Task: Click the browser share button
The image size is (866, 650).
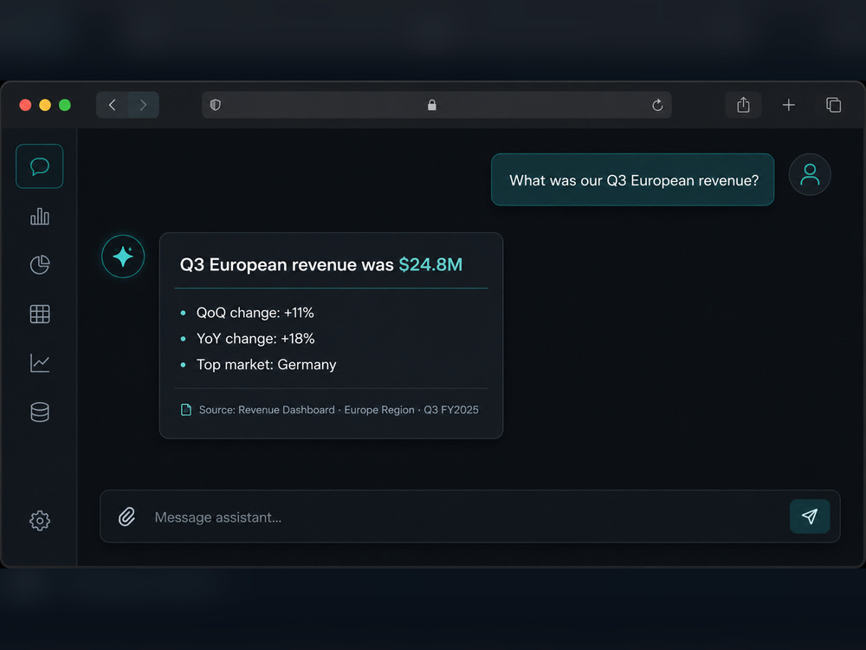Action: (743, 105)
